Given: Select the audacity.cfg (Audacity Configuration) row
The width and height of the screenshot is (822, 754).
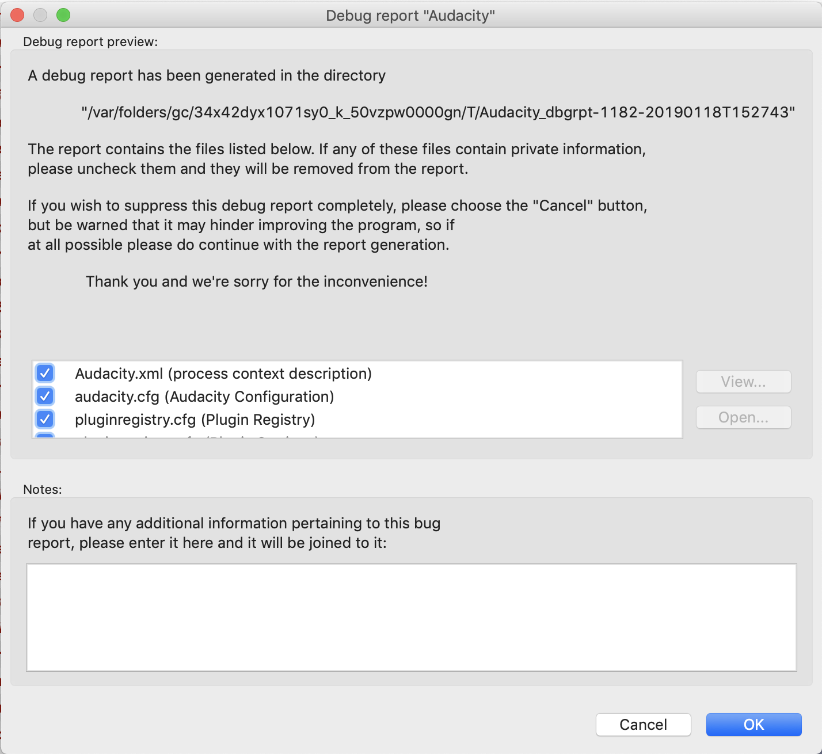Looking at the screenshot, I should tap(357, 397).
